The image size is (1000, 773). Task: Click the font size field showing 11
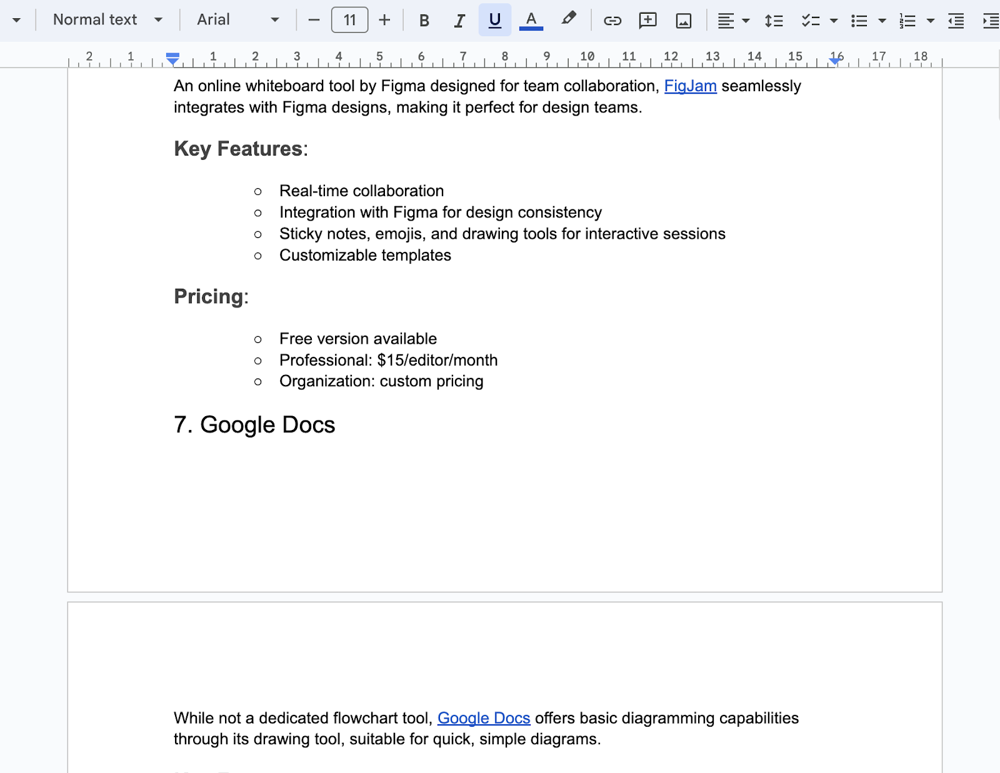click(349, 20)
